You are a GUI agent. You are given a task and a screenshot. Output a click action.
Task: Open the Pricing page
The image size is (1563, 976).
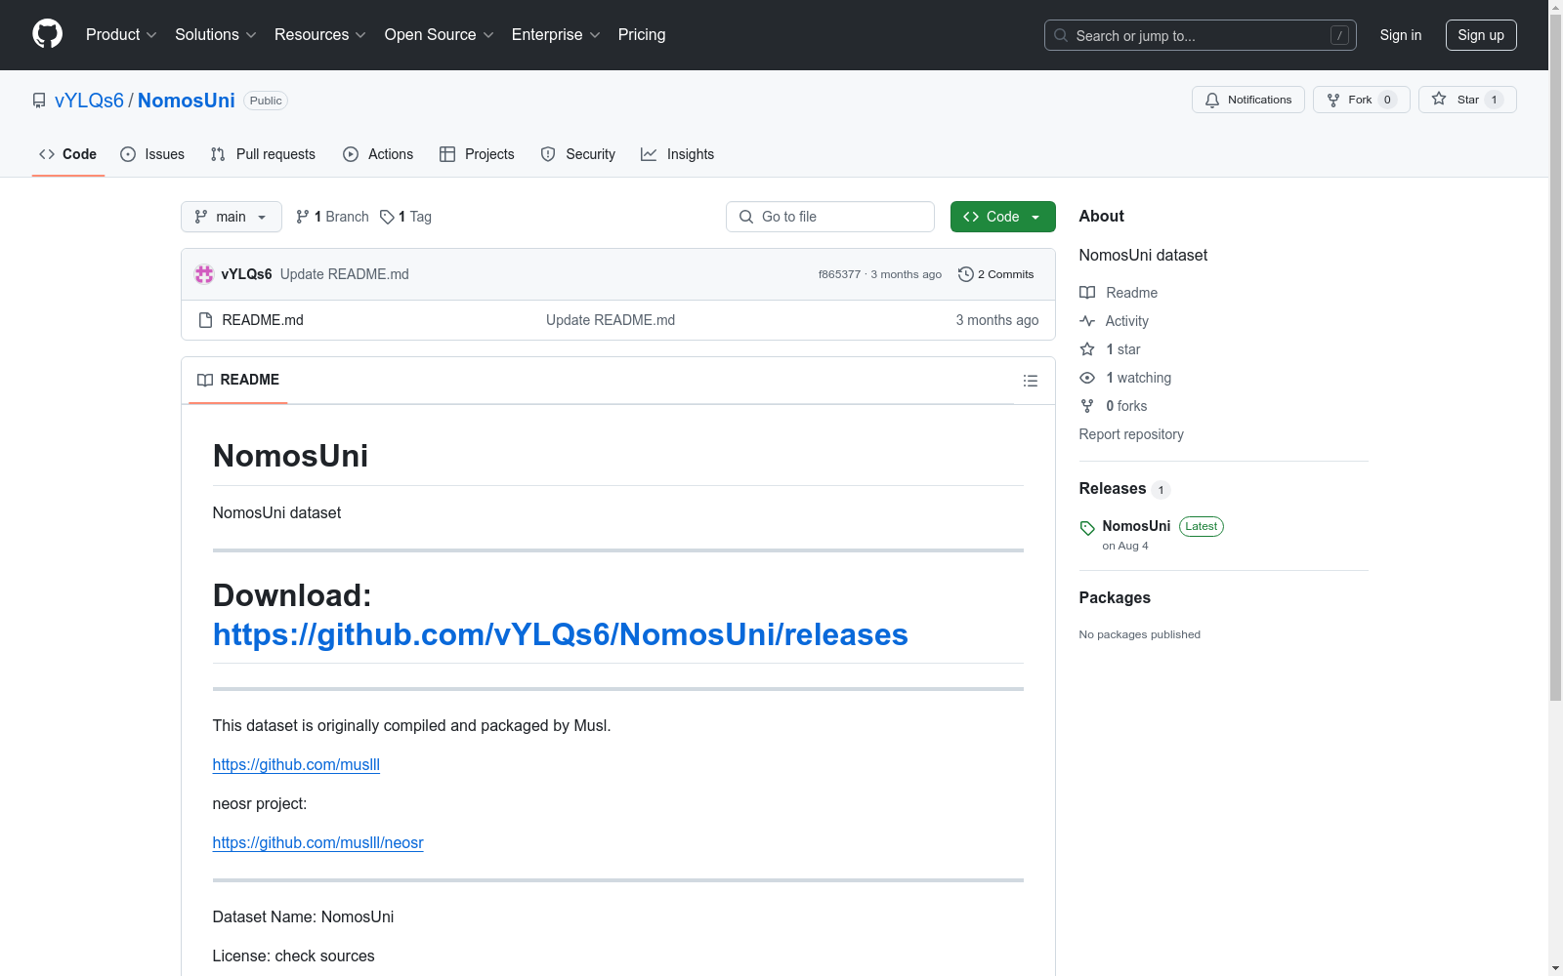[642, 35]
